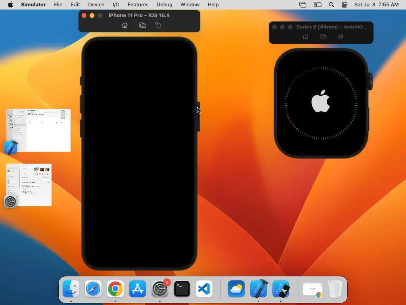Open the Window menu
This screenshot has height=305, width=406.
pyautogui.click(x=190, y=5)
